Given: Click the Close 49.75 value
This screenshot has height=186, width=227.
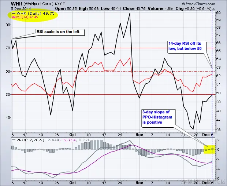Looking at the screenshot, I should tap(134, 8).
